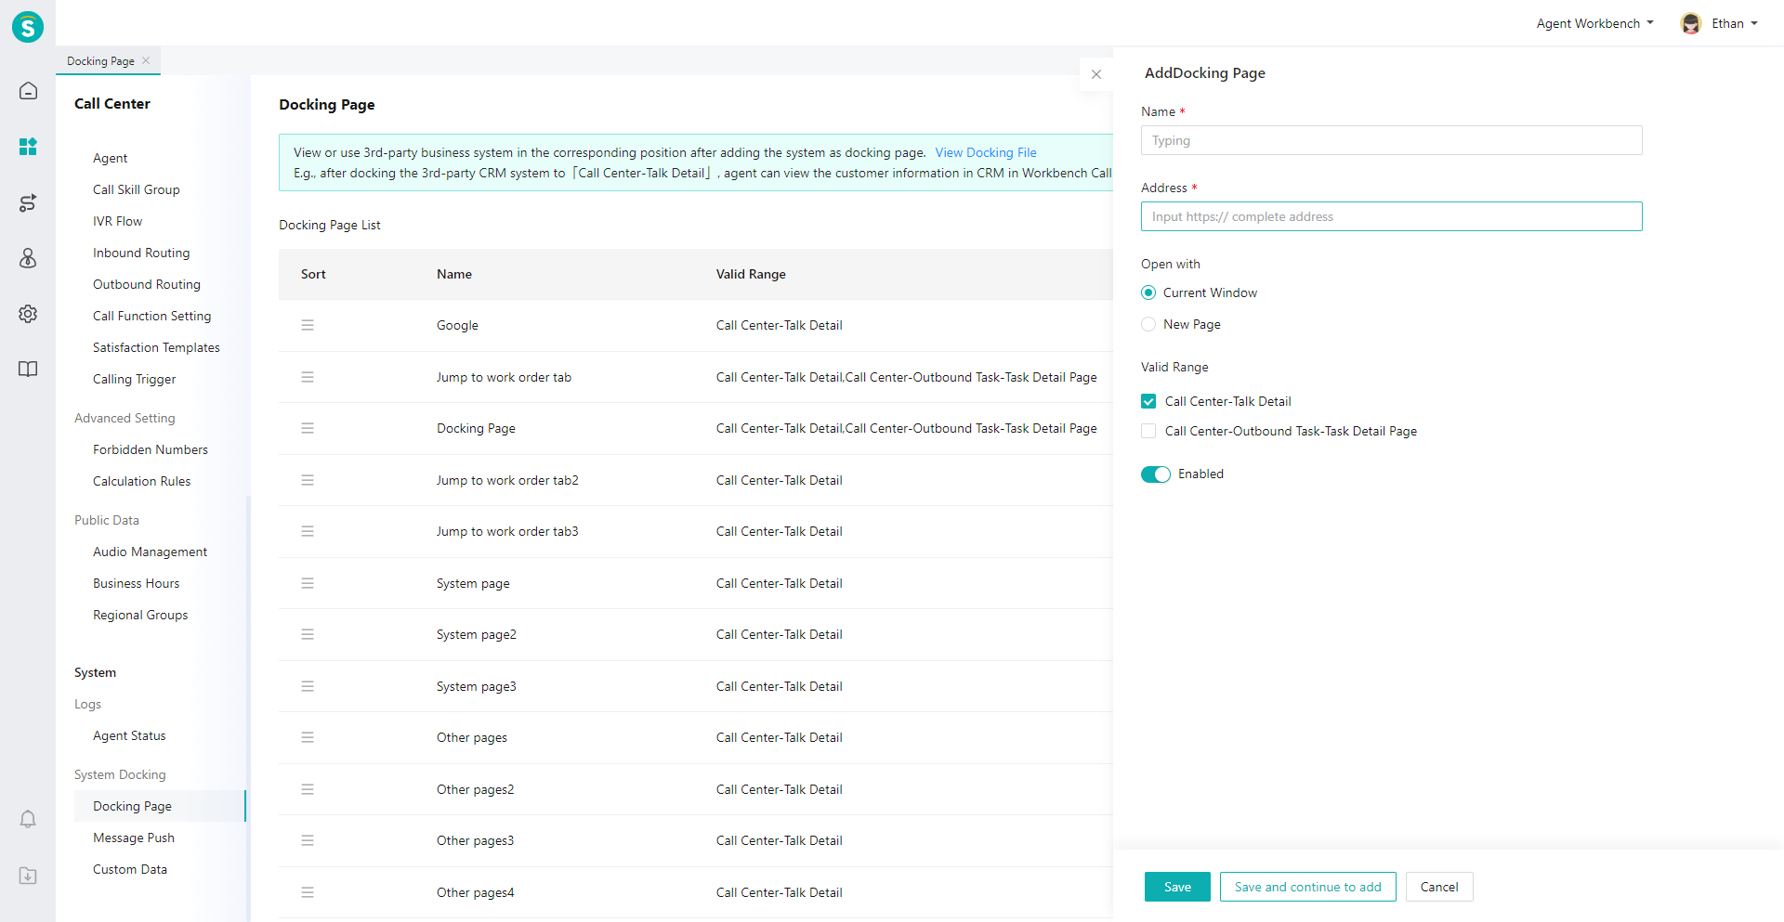Open Regional Groups menu item
Image resolution: width=1784 pixels, height=922 pixels.
tap(140, 615)
